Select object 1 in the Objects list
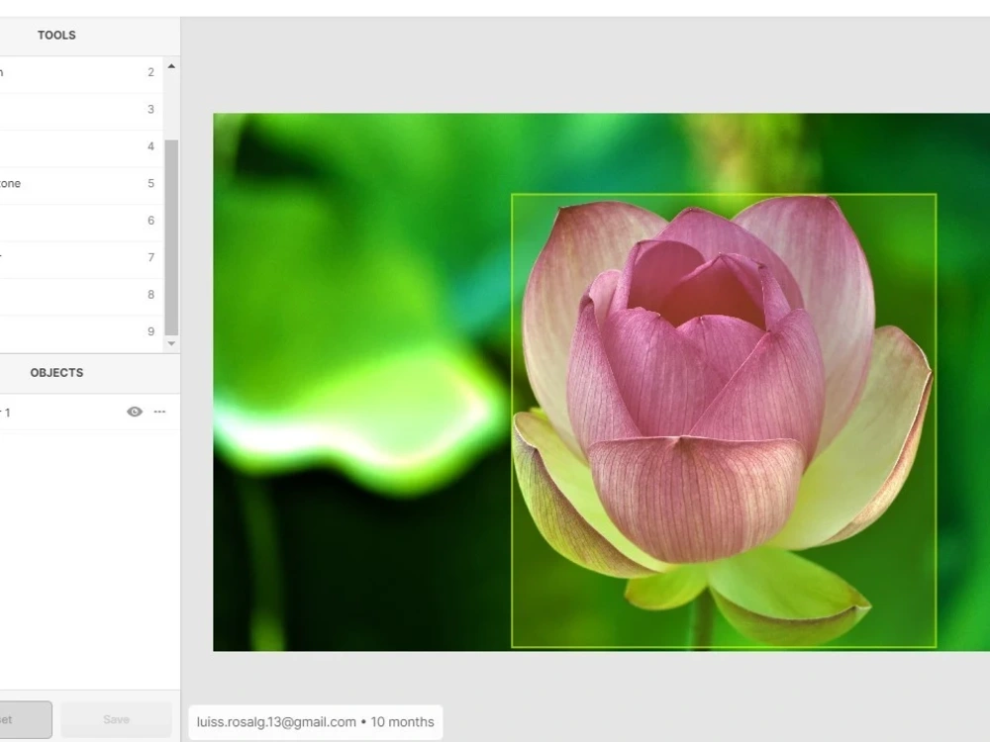This screenshot has width=990, height=742. tap(88, 412)
